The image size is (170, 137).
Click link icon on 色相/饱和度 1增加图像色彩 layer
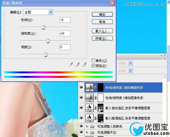click(95, 98)
